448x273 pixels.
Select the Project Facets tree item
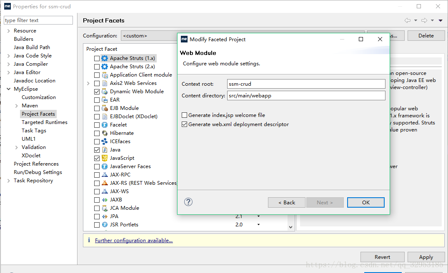[38, 114]
